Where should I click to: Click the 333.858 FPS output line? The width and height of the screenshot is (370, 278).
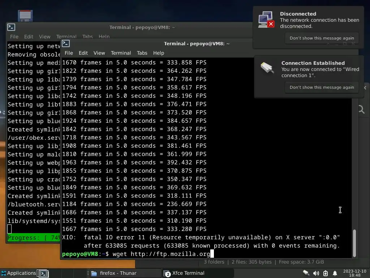(x=134, y=62)
